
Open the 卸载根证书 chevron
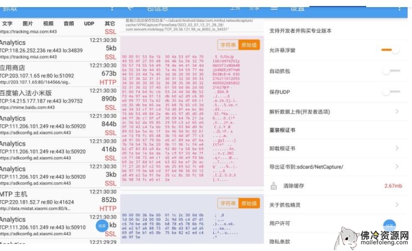pyautogui.click(x=397, y=148)
